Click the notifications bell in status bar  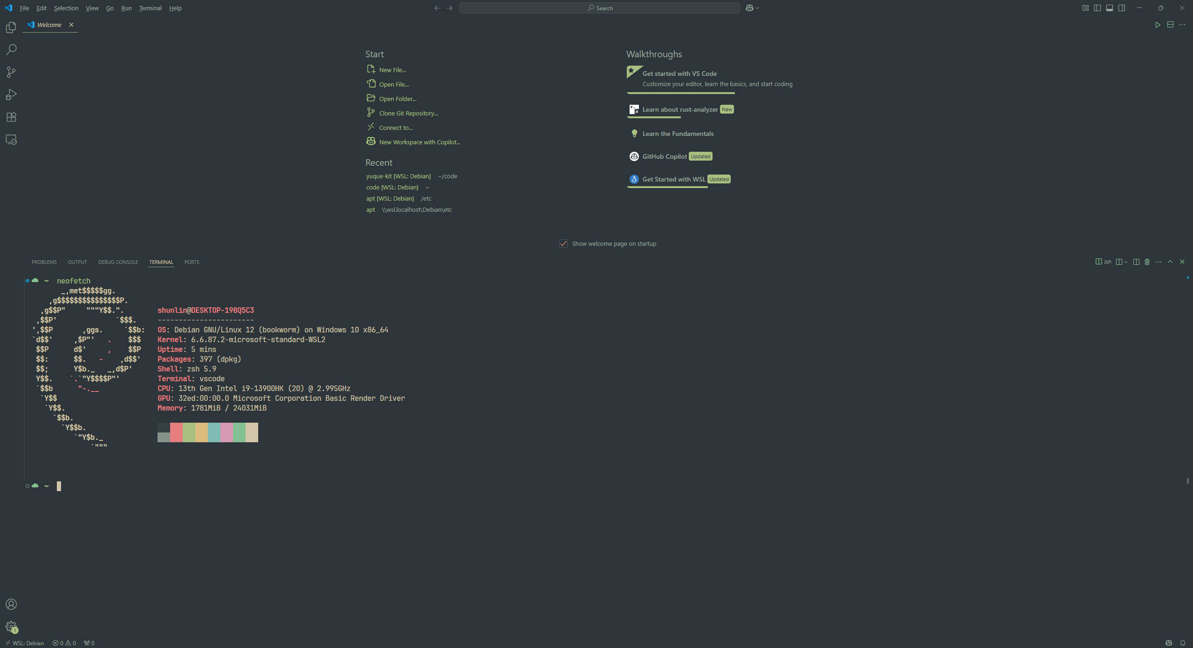[1183, 643]
